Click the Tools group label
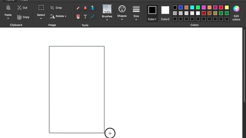The height and width of the screenshot is (138, 246). [x=85, y=25]
